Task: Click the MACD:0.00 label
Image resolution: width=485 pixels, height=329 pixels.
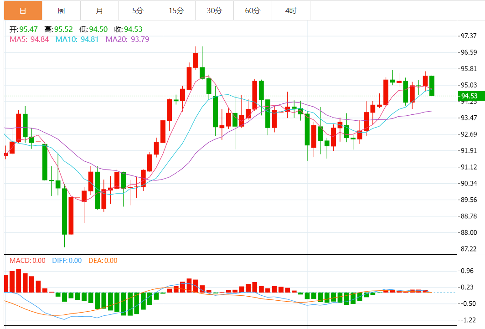Action: (x=27, y=261)
